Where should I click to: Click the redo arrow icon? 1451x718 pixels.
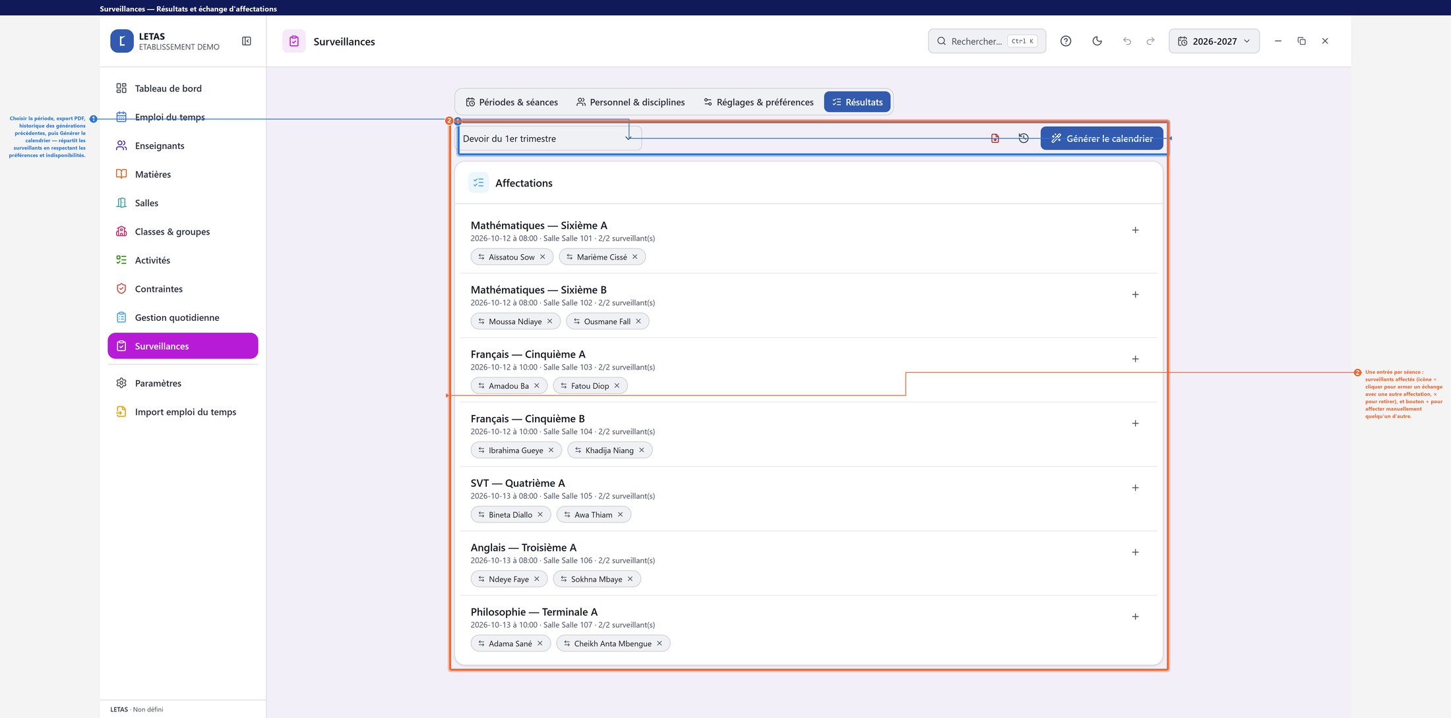click(1150, 41)
